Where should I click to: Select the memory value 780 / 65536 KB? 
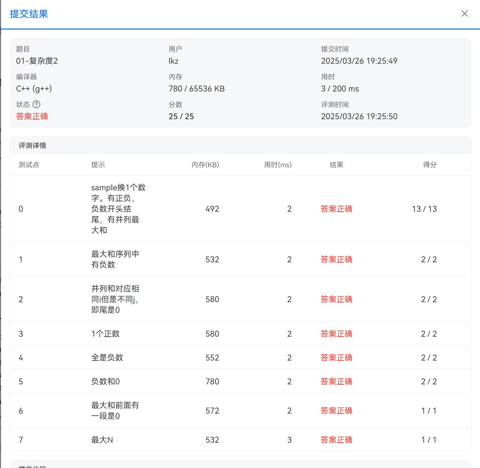[197, 89]
